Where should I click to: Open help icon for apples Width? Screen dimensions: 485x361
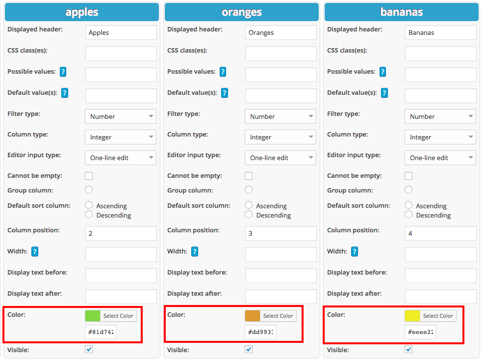35,251
